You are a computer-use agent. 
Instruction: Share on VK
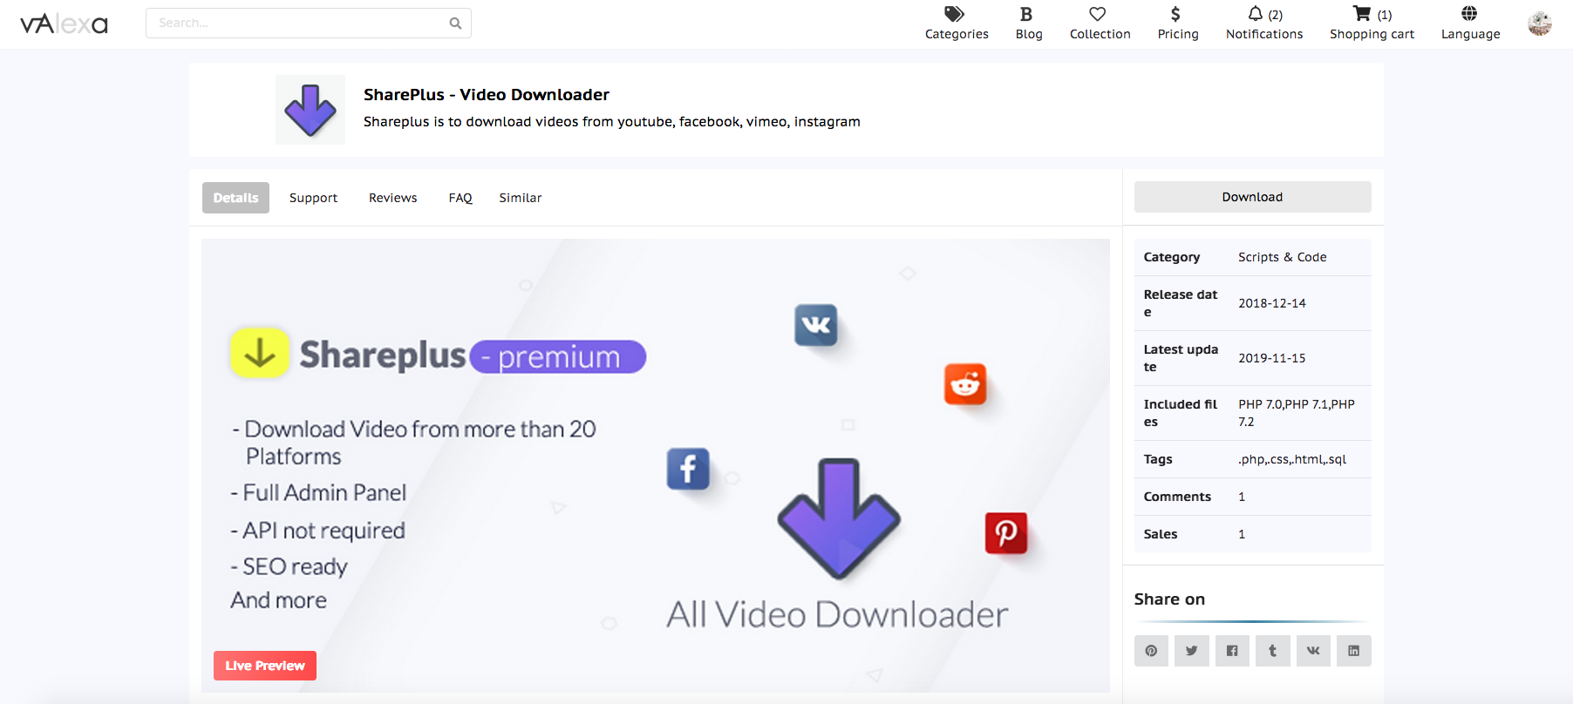coord(1313,651)
